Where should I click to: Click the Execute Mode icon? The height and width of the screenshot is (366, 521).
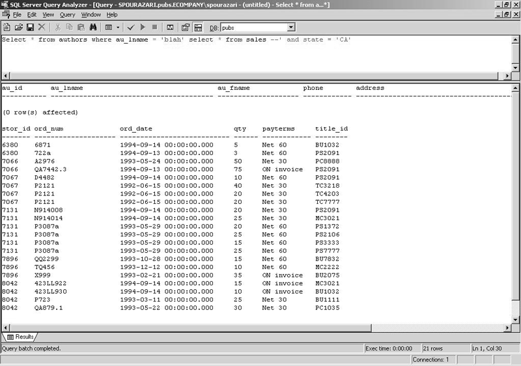tap(109, 27)
